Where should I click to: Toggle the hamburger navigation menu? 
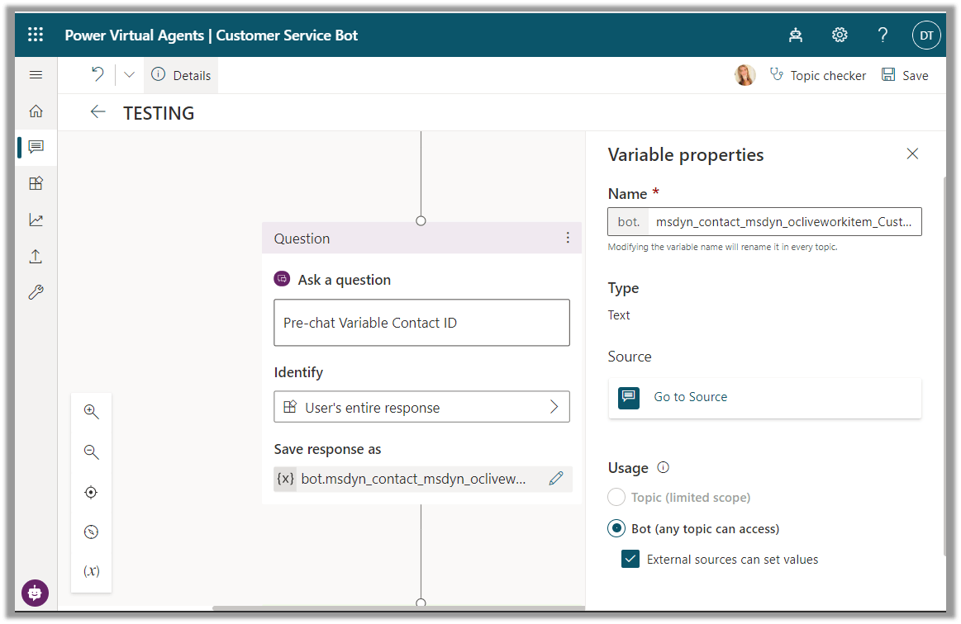36,75
